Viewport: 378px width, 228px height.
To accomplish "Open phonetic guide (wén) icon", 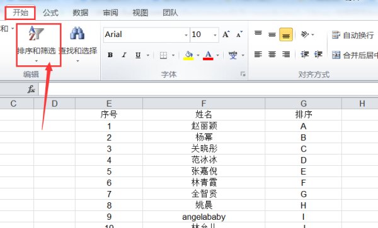I will pos(233,55).
